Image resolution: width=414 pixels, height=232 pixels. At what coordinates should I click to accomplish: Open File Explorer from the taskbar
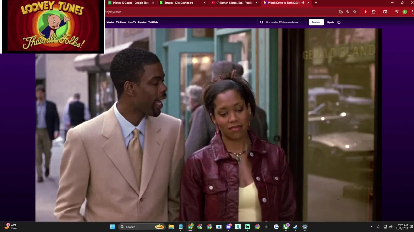click(171, 227)
